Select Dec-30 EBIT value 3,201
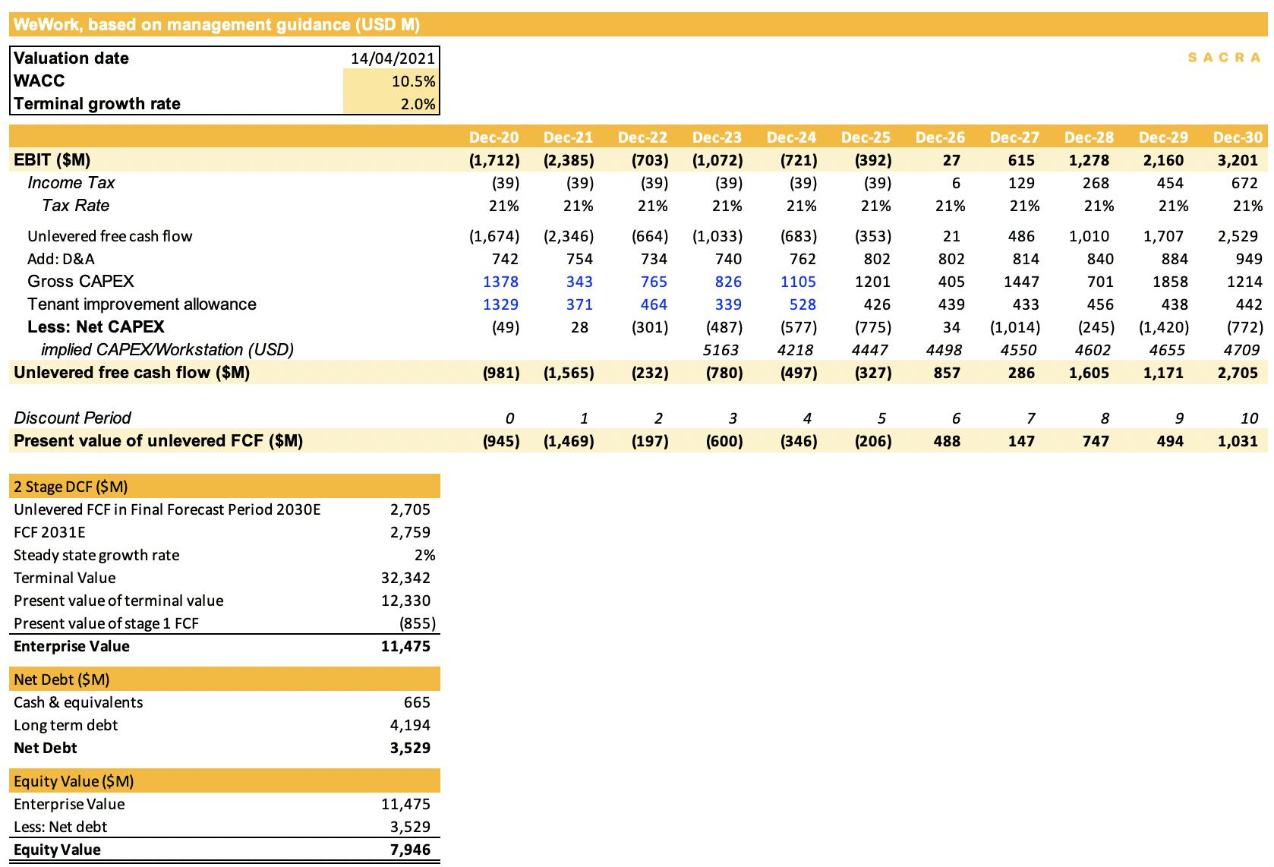Viewport: 1274px width, 867px height. click(x=1238, y=160)
